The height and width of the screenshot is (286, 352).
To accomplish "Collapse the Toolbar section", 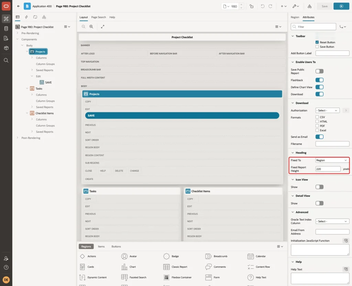I will pos(293,36).
